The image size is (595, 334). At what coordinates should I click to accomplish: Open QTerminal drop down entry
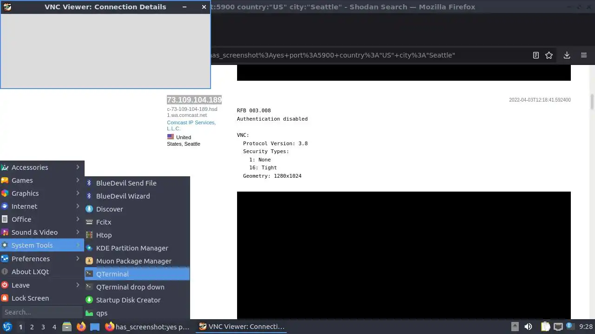(x=137, y=287)
